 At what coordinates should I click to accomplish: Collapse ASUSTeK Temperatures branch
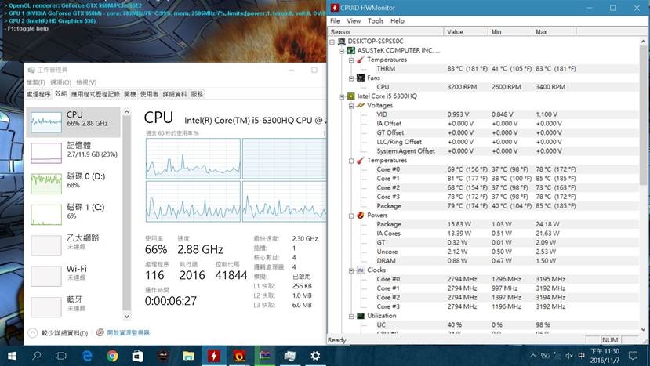351,60
